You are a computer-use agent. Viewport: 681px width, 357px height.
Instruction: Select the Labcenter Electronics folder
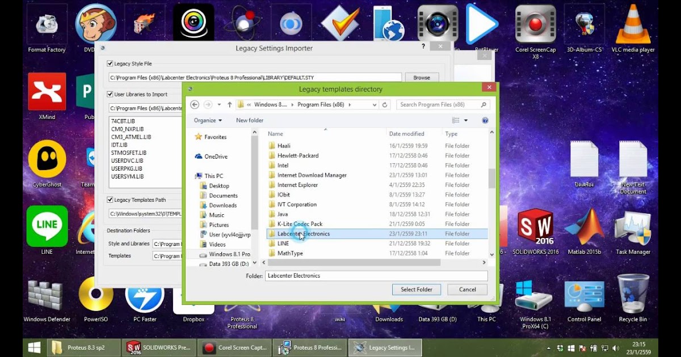tap(377, 233)
